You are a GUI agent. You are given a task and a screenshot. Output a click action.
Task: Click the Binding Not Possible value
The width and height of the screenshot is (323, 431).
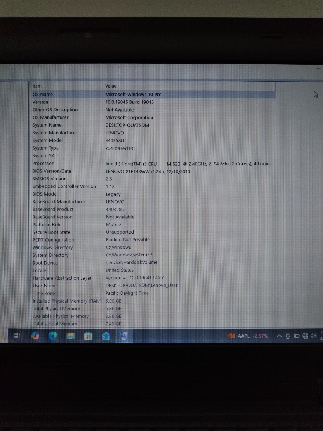pyautogui.click(x=128, y=239)
